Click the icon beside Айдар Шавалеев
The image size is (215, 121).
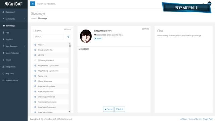tap(35, 81)
